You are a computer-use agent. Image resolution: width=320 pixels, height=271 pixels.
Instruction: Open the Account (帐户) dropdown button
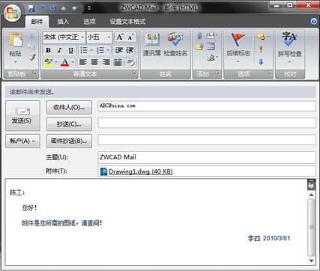click(x=22, y=141)
